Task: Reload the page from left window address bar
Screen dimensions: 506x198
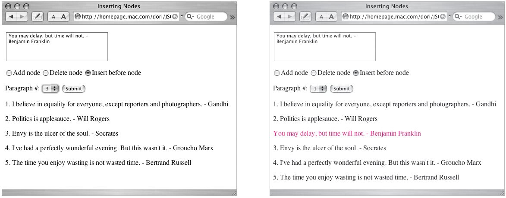Action: pos(175,17)
